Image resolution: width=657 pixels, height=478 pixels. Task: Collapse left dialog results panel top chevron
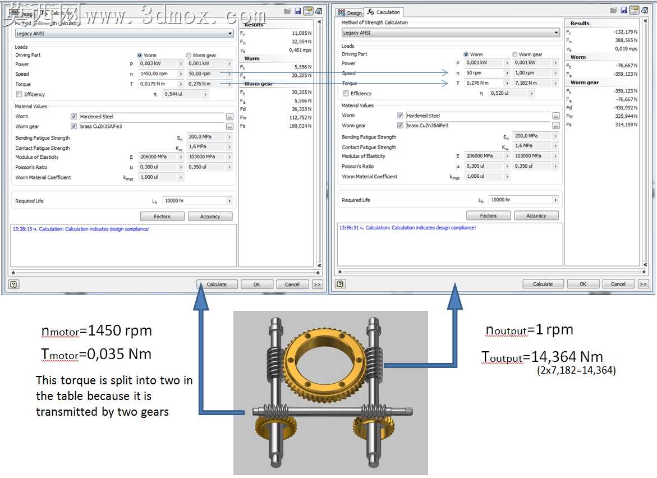point(319,21)
